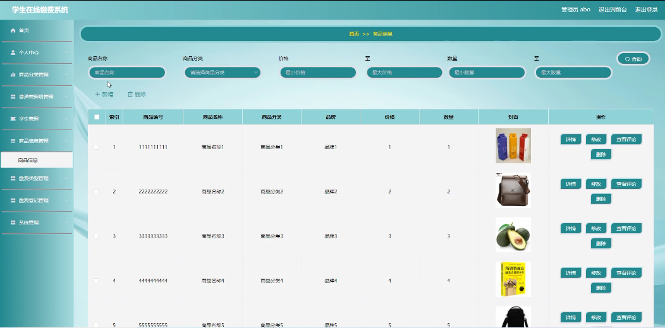This screenshot has height=328, width=665.
Task: Expand 普通管理员管理 menu chevron
Action: point(66,97)
